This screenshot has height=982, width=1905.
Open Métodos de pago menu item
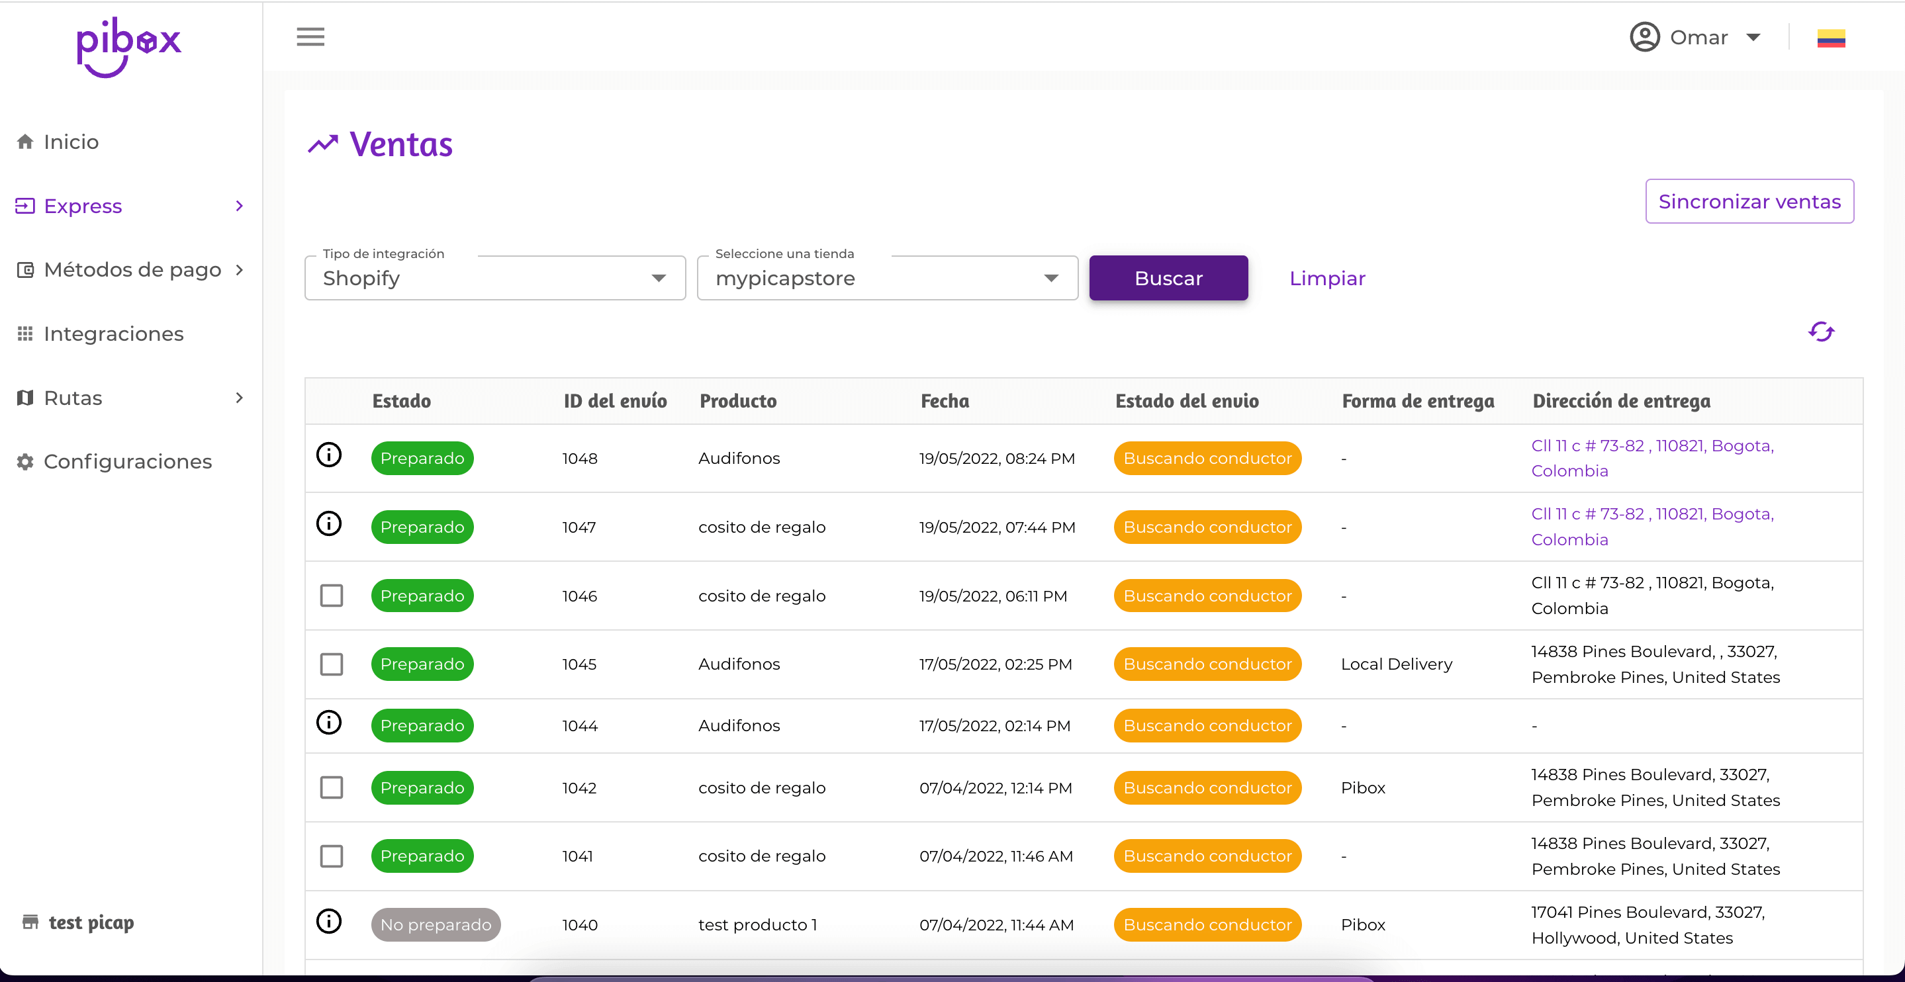(132, 270)
